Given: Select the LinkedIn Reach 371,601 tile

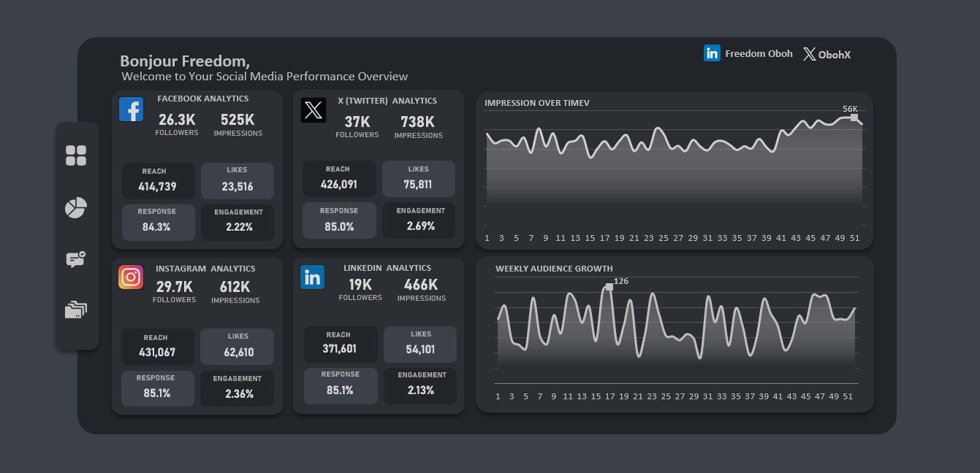Looking at the screenshot, I should pos(341,345).
